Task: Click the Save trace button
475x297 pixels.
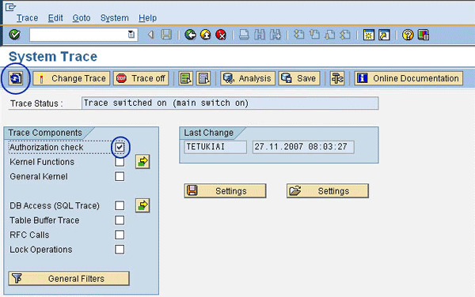Action: pos(299,78)
